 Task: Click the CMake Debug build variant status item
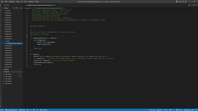22,110
